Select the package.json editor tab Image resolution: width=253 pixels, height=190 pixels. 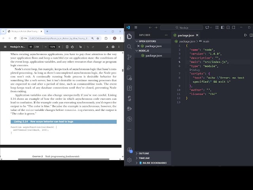pyautogui.click(x=185, y=35)
